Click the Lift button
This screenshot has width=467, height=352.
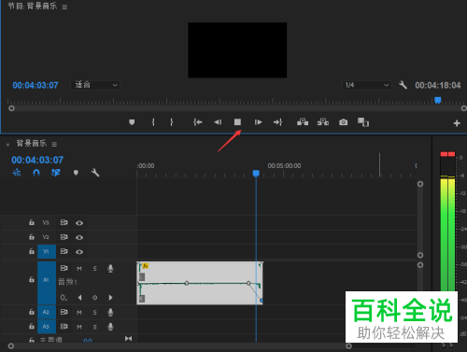tap(303, 122)
